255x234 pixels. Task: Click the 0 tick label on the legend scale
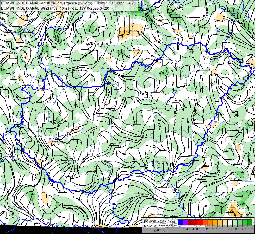[x=232, y=229]
